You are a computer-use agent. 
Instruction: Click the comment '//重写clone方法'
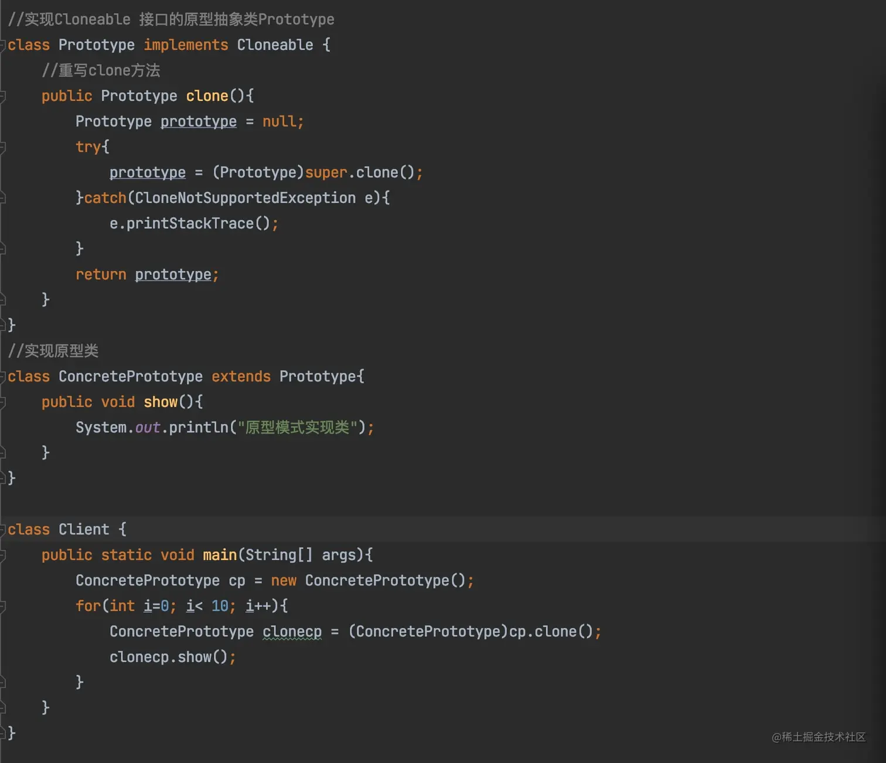pyautogui.click(x=101, y=70)
